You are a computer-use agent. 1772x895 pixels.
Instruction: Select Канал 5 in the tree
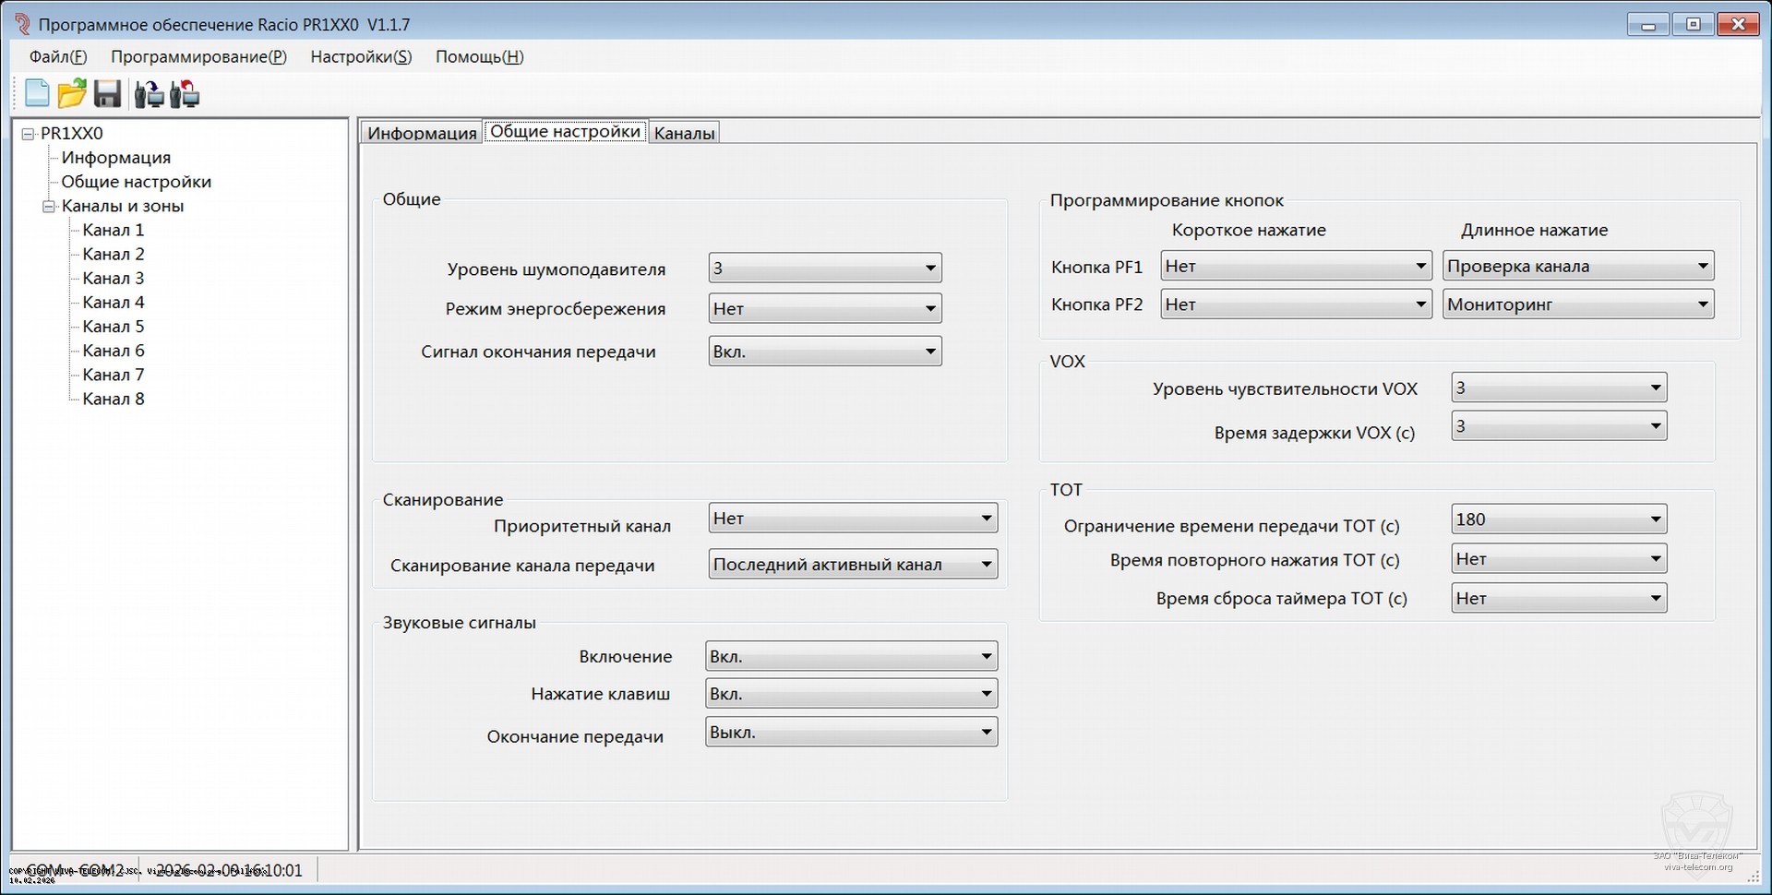pyautogui.click(x=114, y=327)
